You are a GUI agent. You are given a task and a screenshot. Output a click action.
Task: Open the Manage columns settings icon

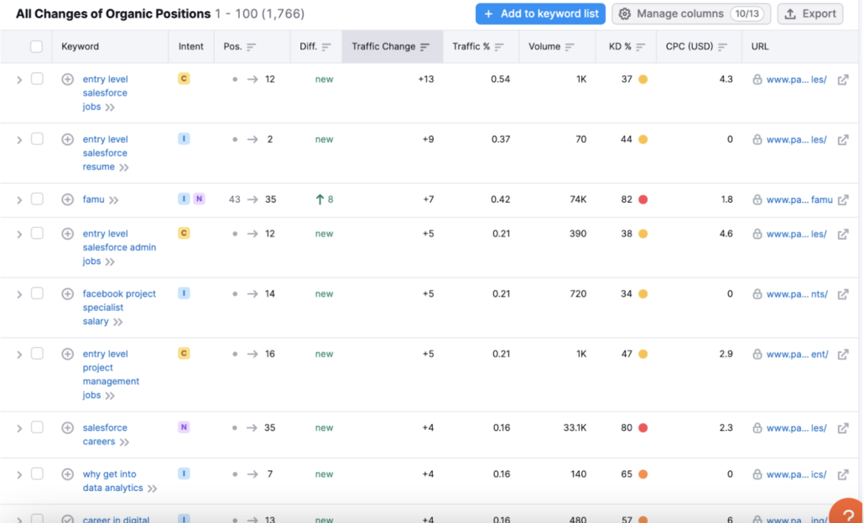(x=625, y=13)
